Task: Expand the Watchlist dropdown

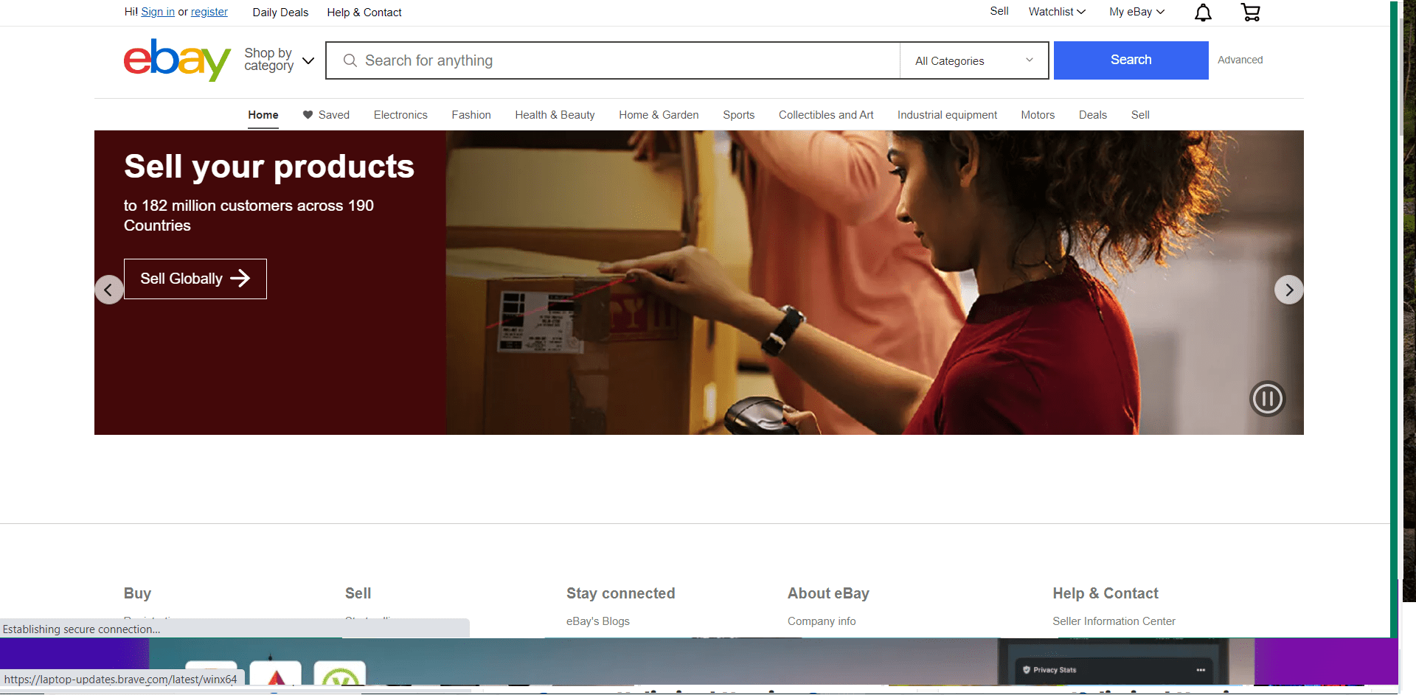Action: (x=1056, y=12)
